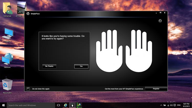Click the SimplePass title text
Image resolution: width=192 pixels, height=108 pixels.
35,14
